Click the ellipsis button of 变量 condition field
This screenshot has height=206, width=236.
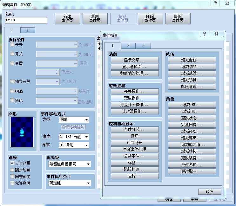pyautogui.click(x=75, y=63)
